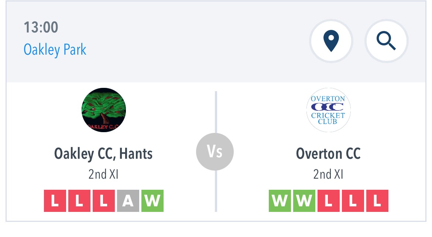Click 2nd XI label under Overton CC

pyautogui.click(x=328, y=174)
